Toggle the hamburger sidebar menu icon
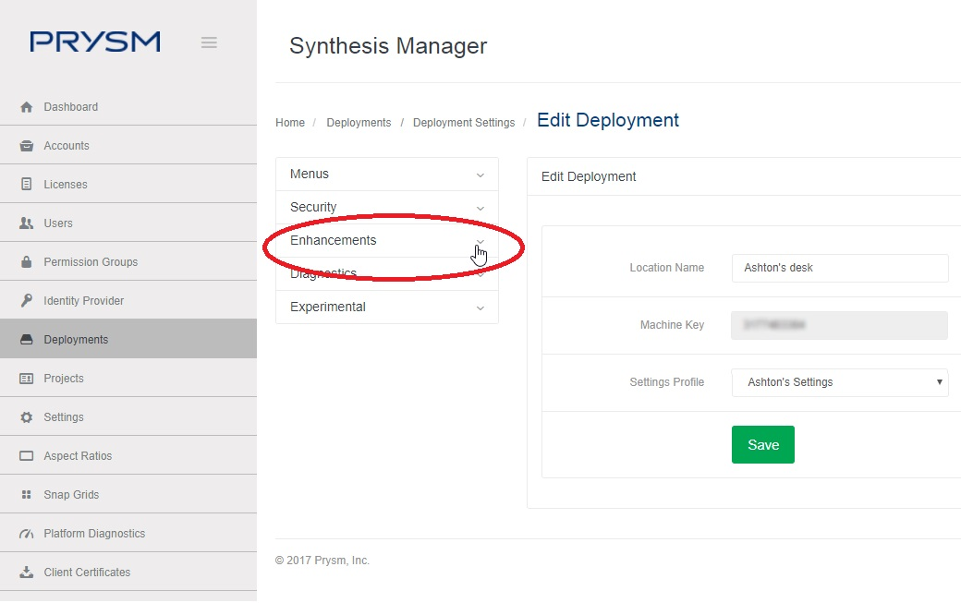Image resolution: width=961 pixels, height=603 pixels. click(x=209, y=42)
